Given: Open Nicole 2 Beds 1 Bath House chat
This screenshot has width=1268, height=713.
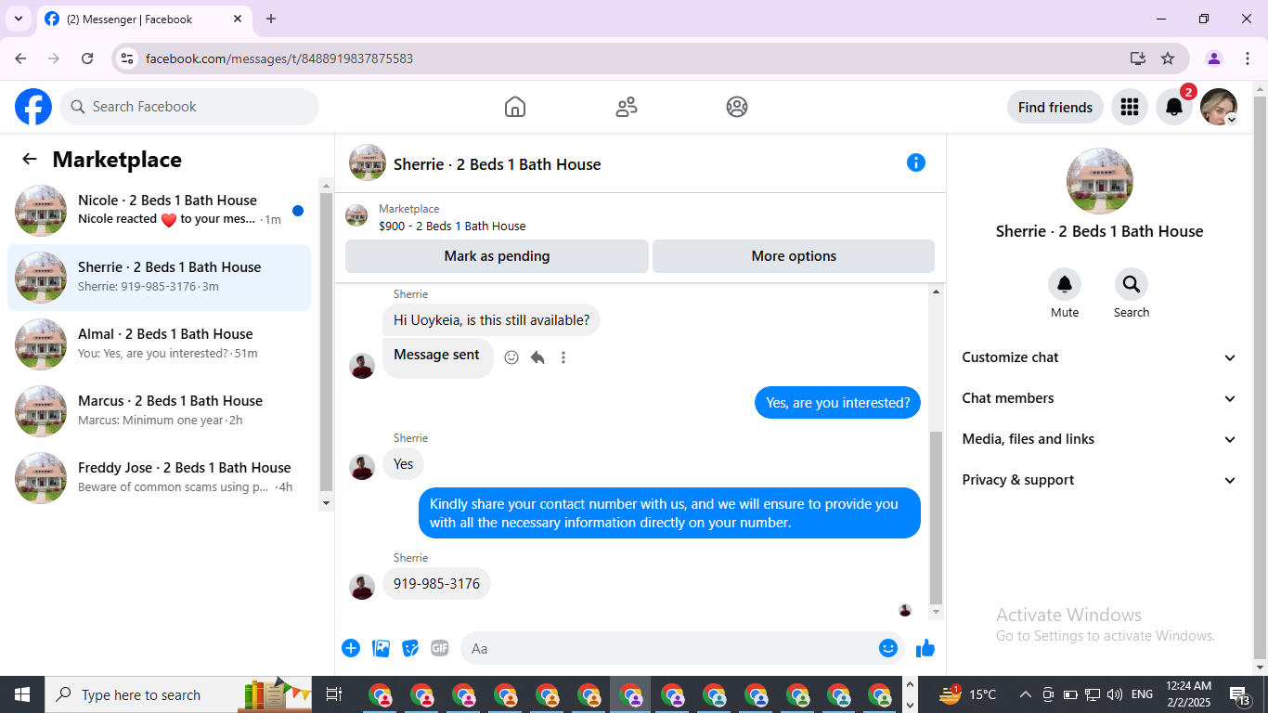Looking at the screenshot, I should (x=160, y=211).
